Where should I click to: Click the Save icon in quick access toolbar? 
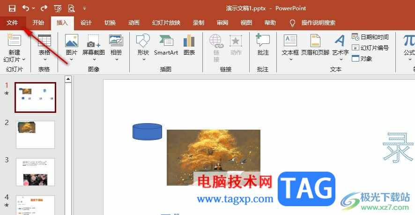point(12,8)
